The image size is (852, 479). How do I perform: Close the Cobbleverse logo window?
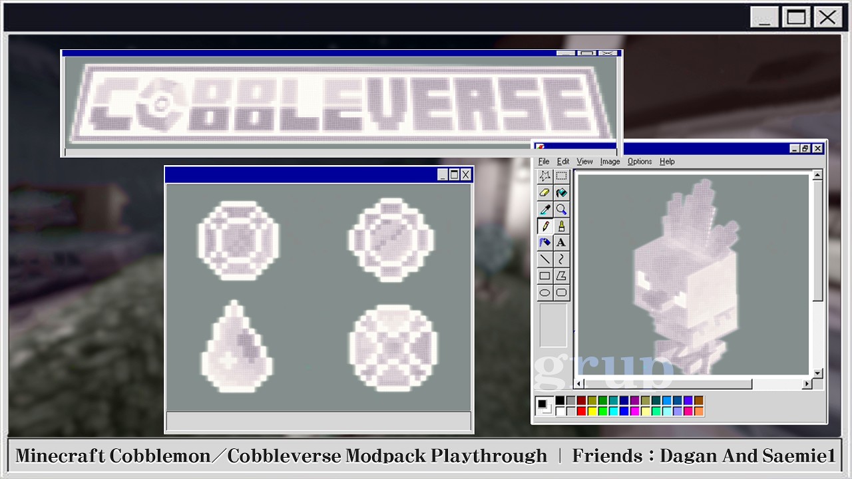(607, 53)
